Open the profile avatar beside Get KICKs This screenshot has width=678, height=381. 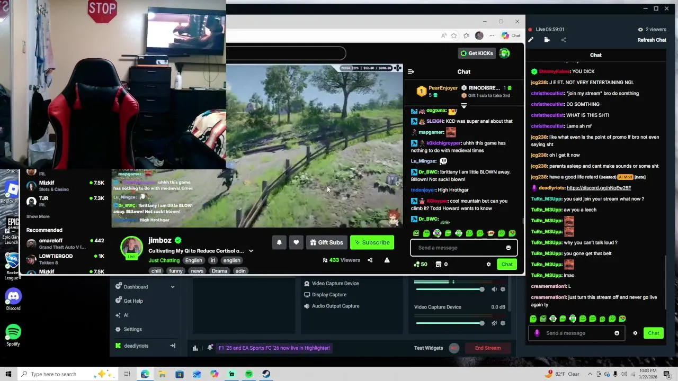pos(504,53)
